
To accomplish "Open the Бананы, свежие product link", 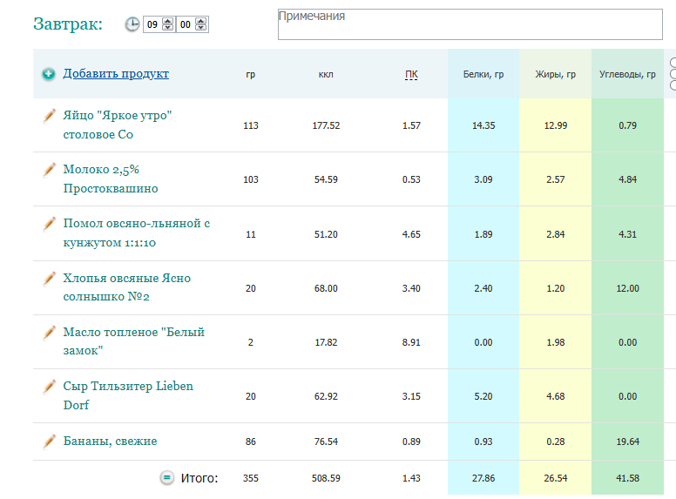I will (x=110, y=441).
